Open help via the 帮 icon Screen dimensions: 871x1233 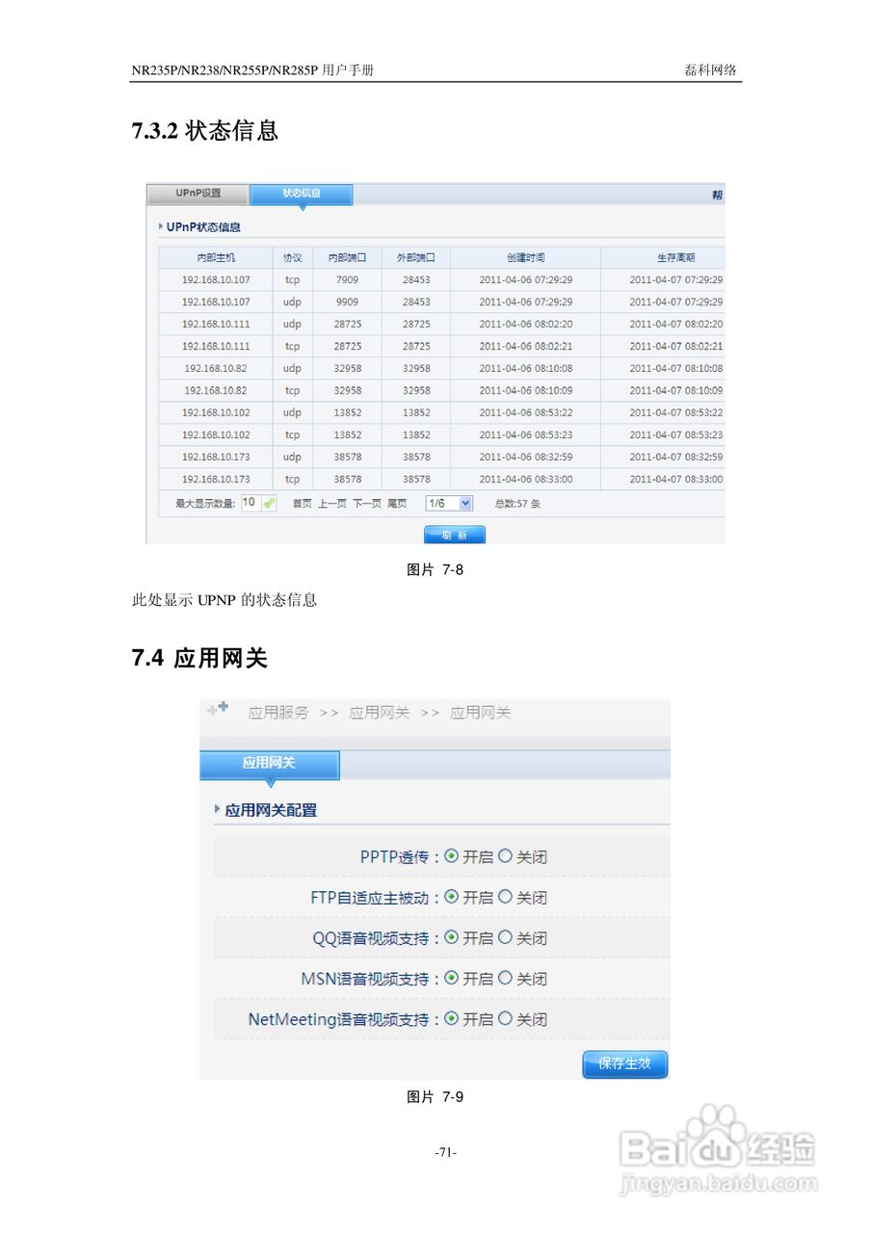(719, 195)
